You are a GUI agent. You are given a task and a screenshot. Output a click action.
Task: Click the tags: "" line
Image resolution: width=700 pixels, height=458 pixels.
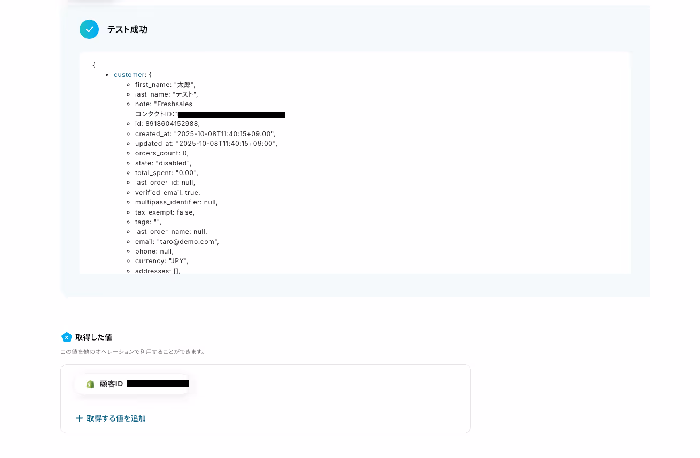click(148, 222)
